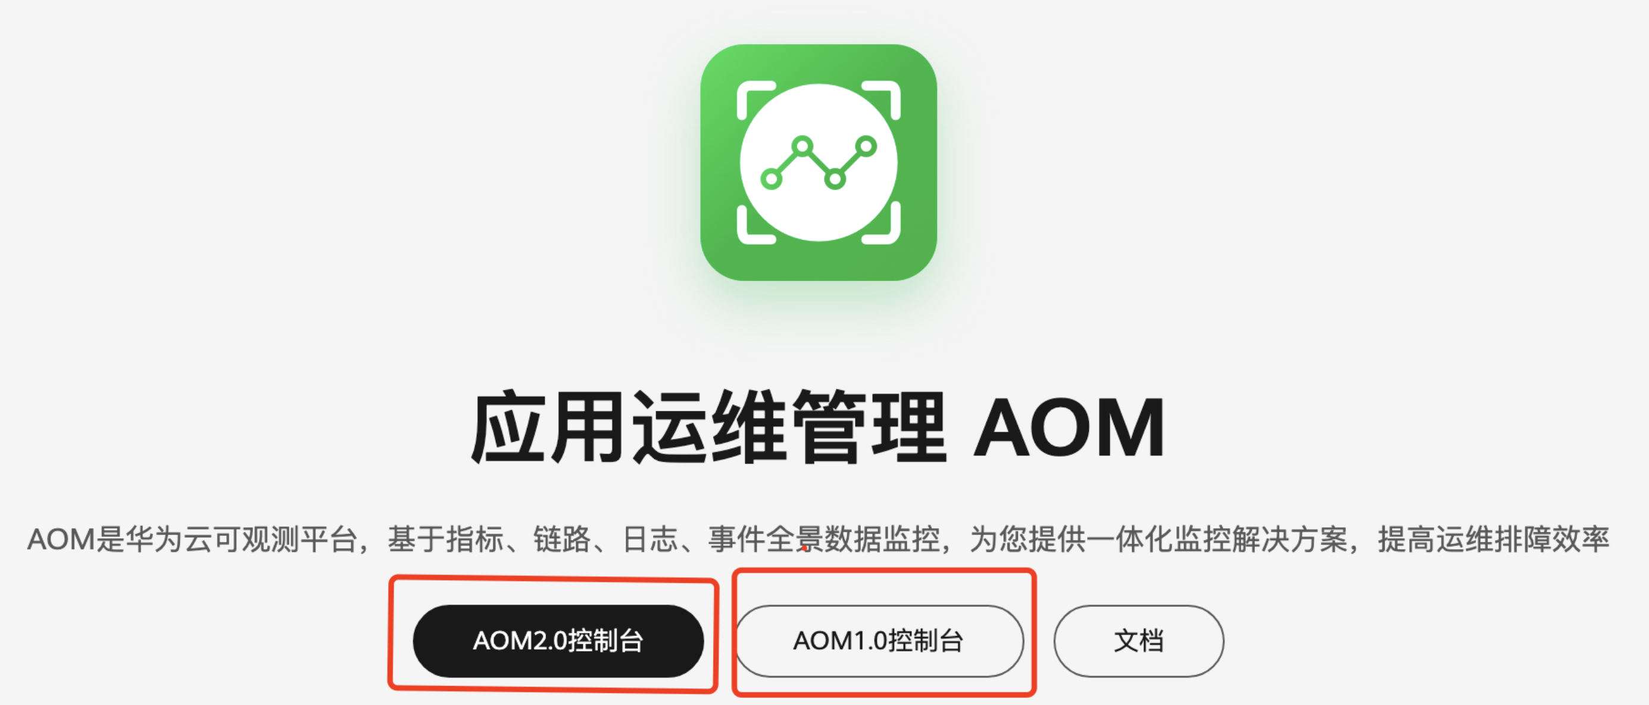
Task: Click the top-left corner bracket of the icon
Action: (756, 100)
